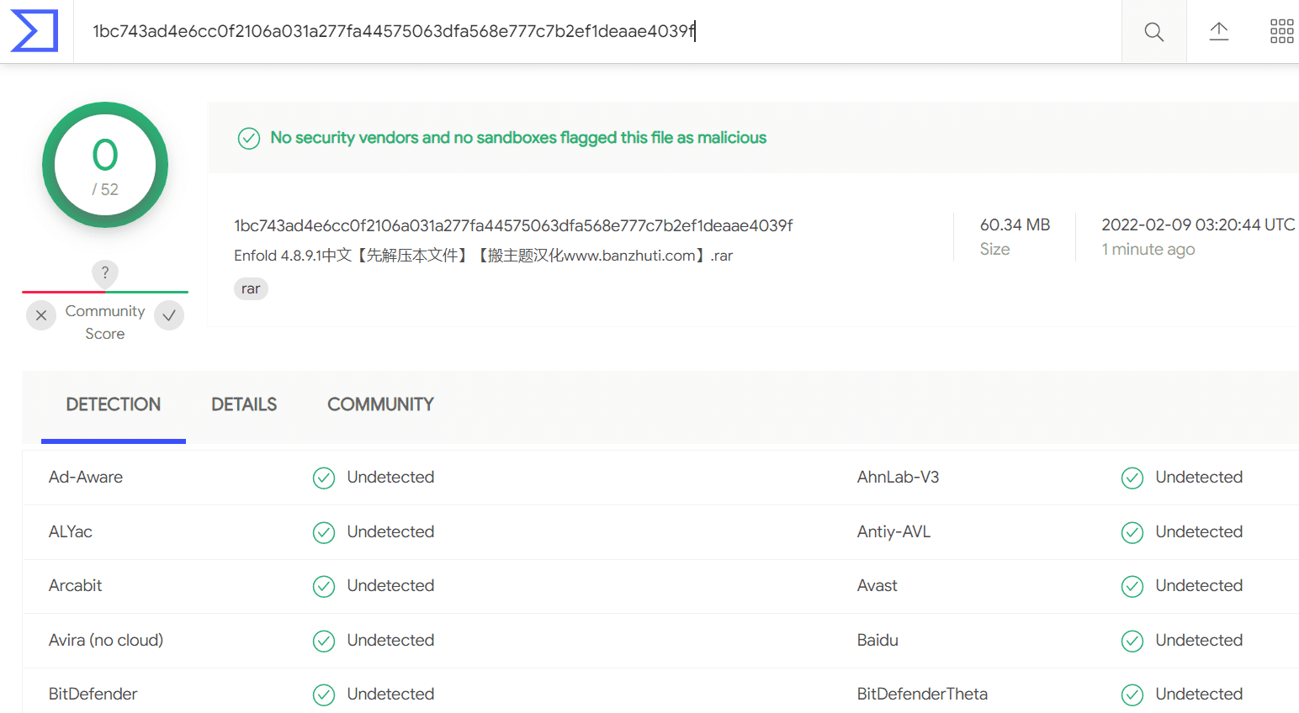Click the Enfold rar file name
This screenshot has height=713, width=1299.
coord(483,256)
